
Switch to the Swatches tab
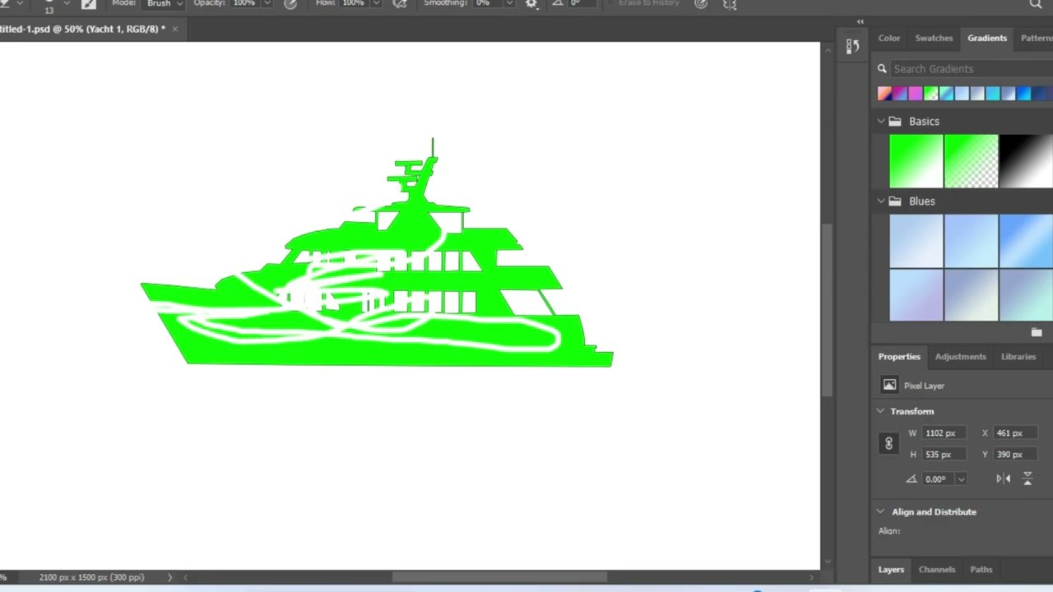(934, 38)
